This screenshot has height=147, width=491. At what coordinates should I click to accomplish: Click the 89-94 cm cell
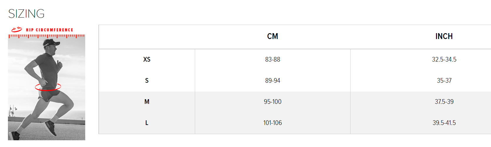(272, 81)
